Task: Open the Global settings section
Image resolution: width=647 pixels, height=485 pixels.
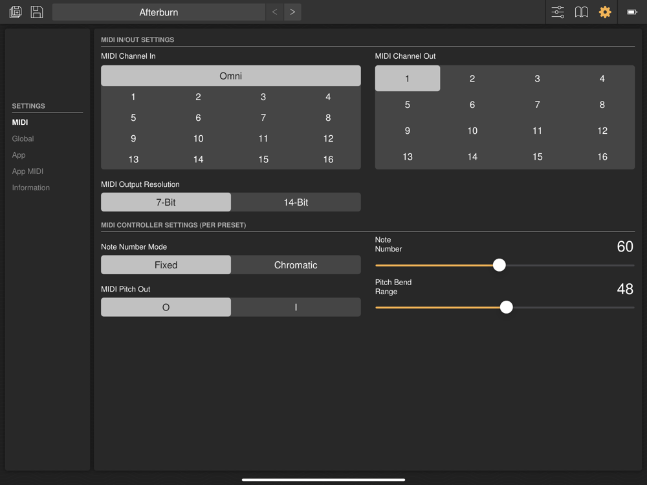Action: click(x=23, y=138)
